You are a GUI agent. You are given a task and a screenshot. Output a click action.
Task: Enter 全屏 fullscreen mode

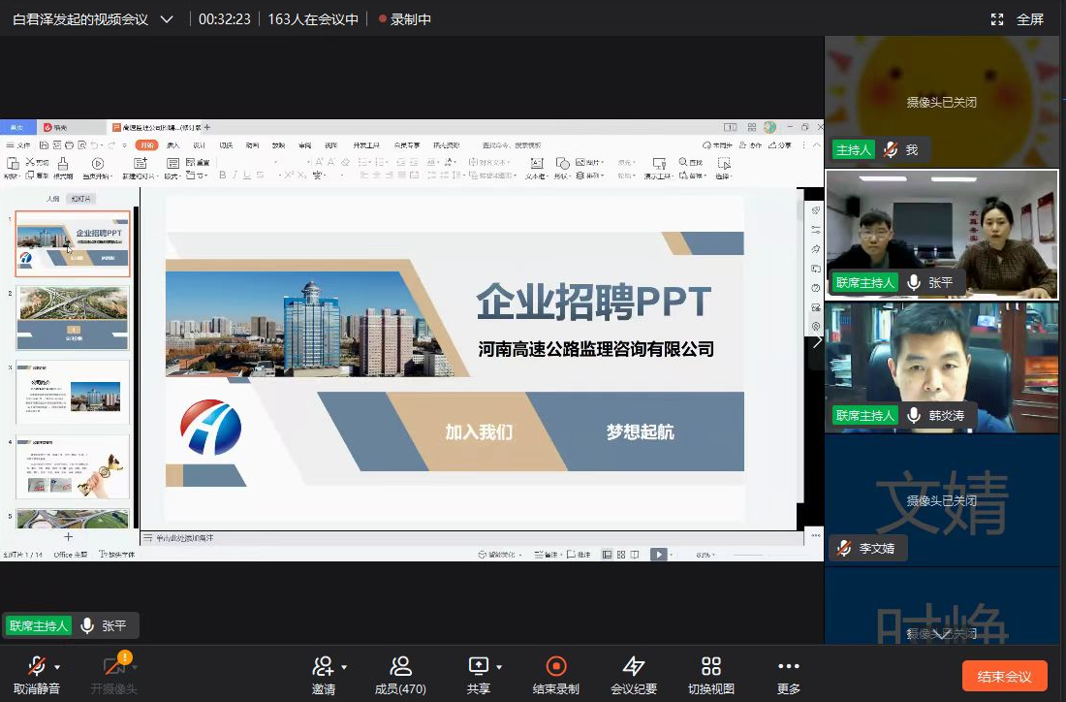coord(1018,19)
